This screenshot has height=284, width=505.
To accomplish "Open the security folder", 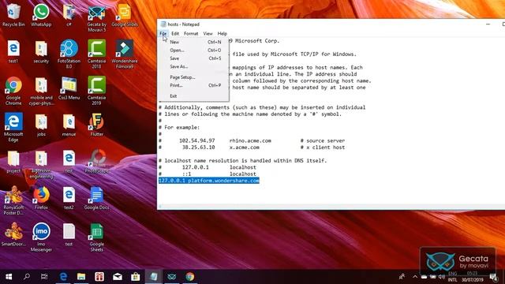I will (x=41, y=51).
